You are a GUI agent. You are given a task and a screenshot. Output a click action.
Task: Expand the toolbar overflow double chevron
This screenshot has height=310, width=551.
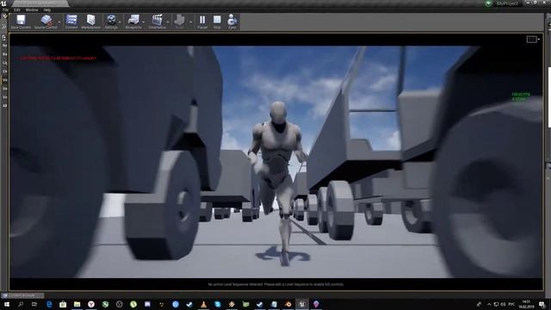pyautogui.click(x=4, y=27)
